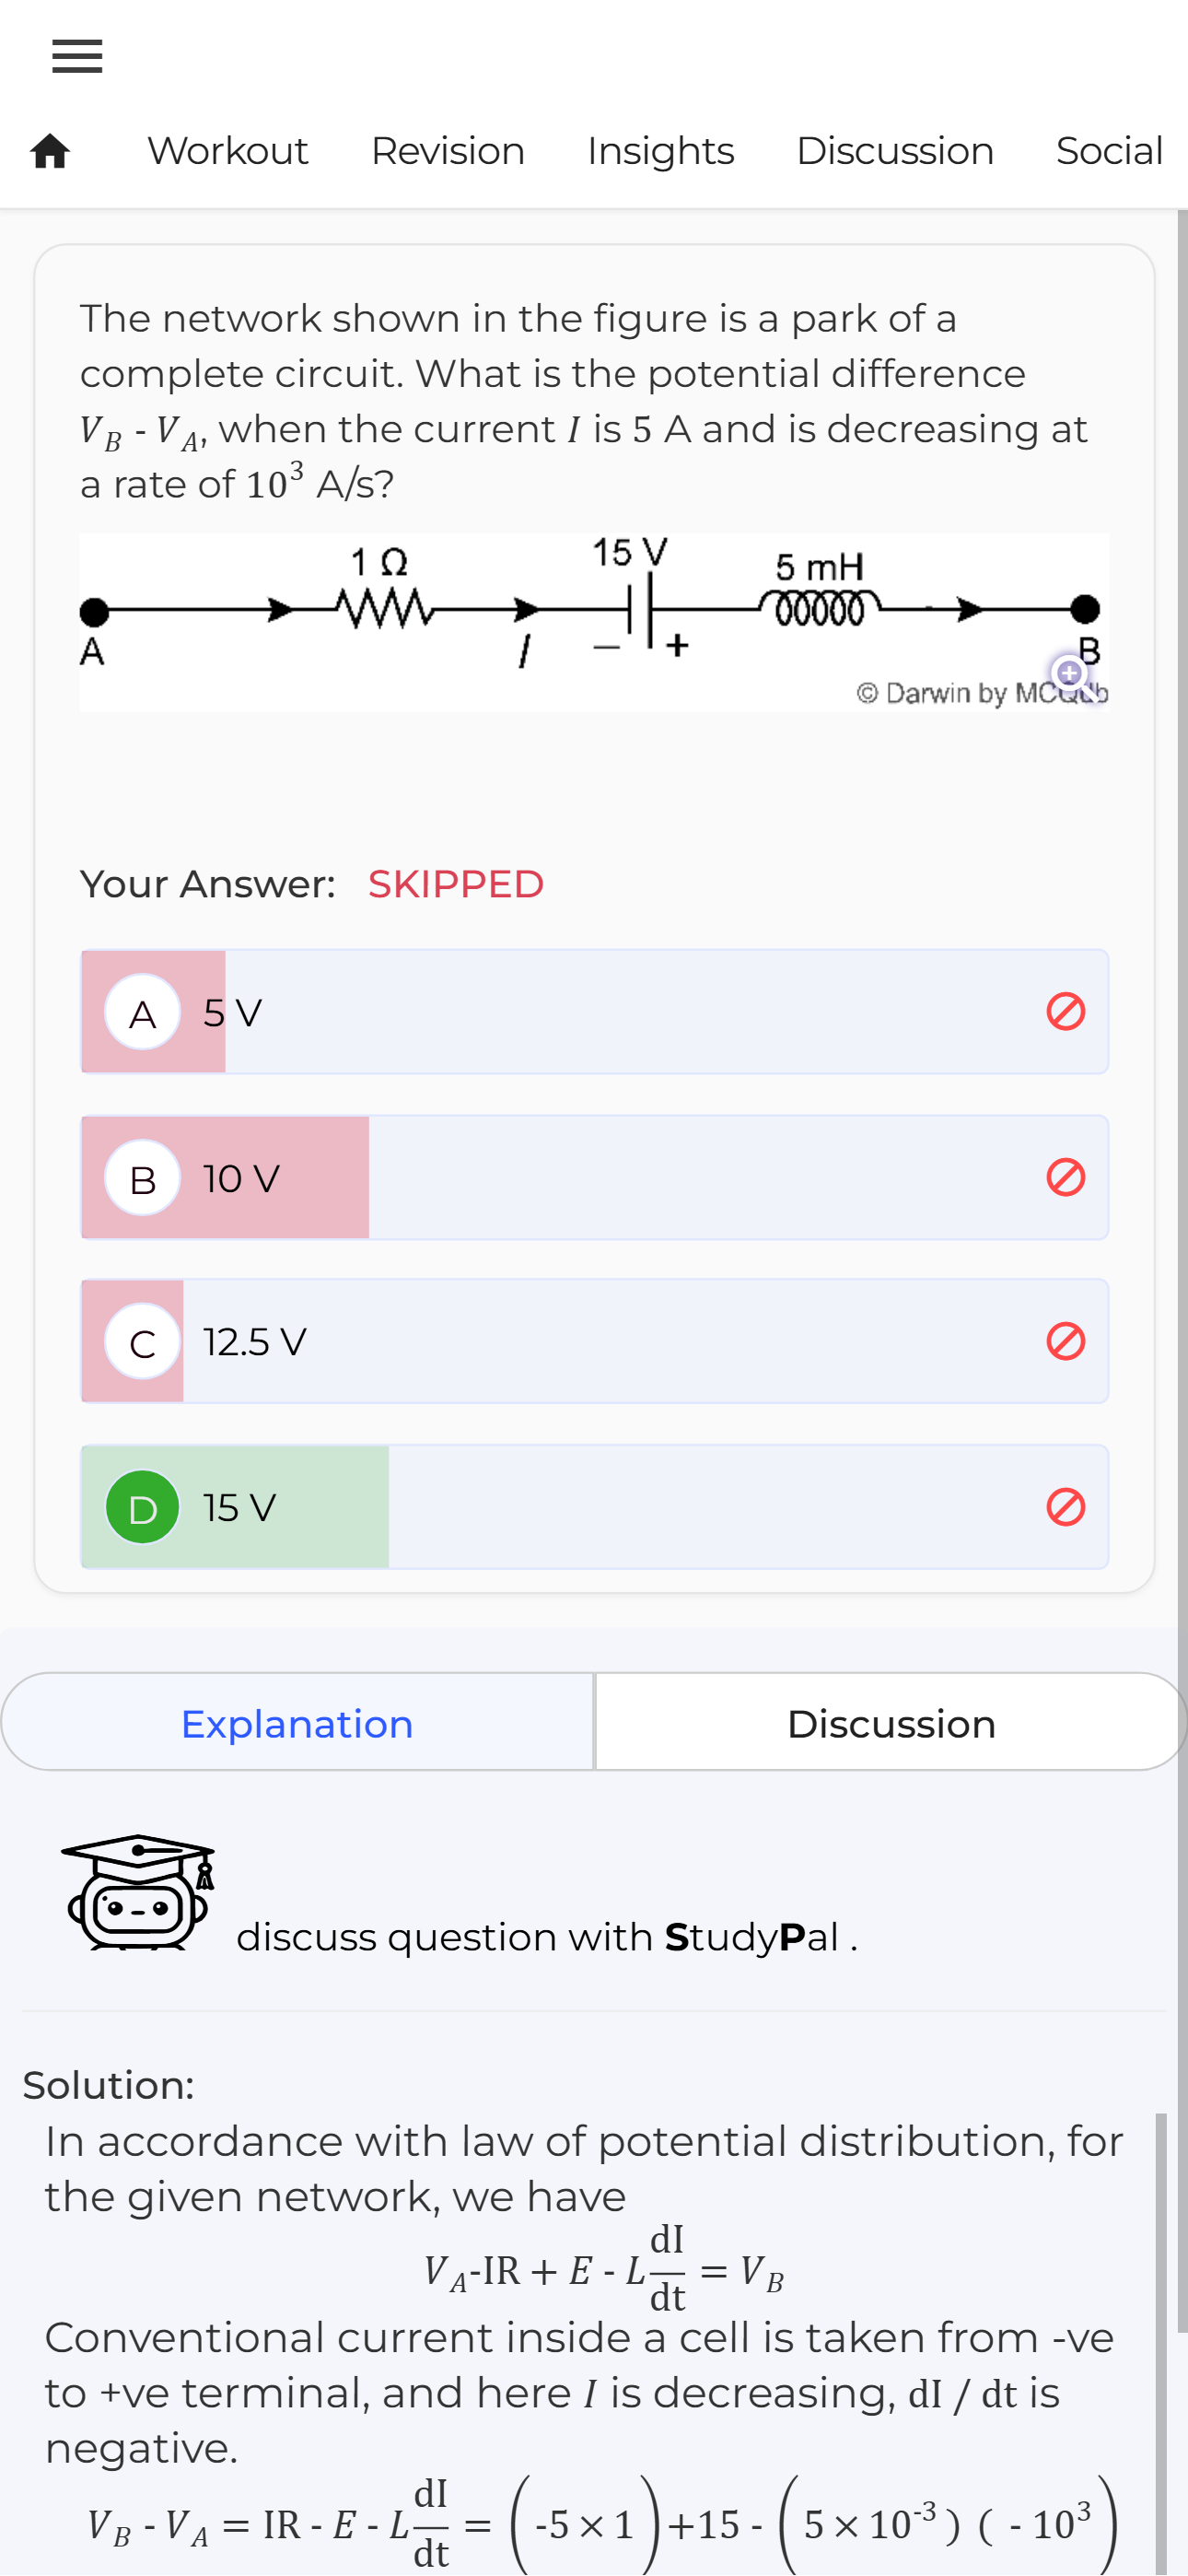Open the hamburger menu
The image size is (1188, 2576).
point(77,56)
